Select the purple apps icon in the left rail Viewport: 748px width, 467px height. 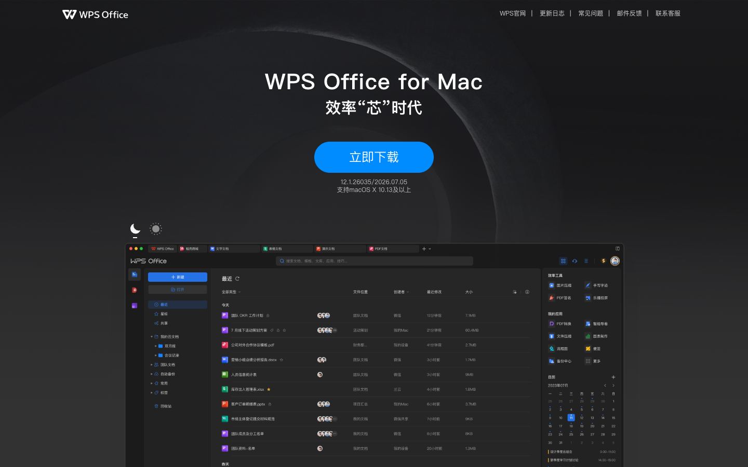pos(135,306)
